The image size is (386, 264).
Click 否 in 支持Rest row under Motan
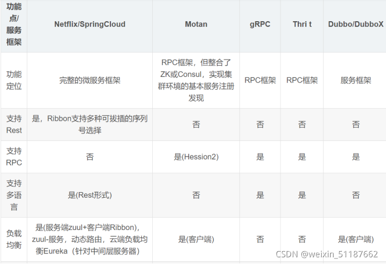coord(196,124)
